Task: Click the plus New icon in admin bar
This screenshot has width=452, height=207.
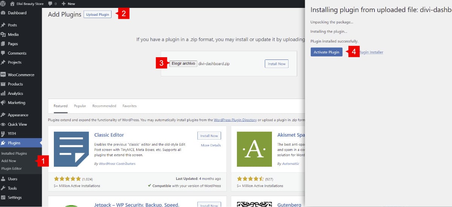Action: point(64,4)
